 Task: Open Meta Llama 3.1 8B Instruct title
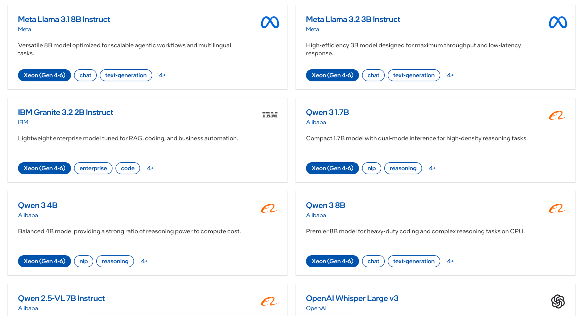(x=64, y=19)
